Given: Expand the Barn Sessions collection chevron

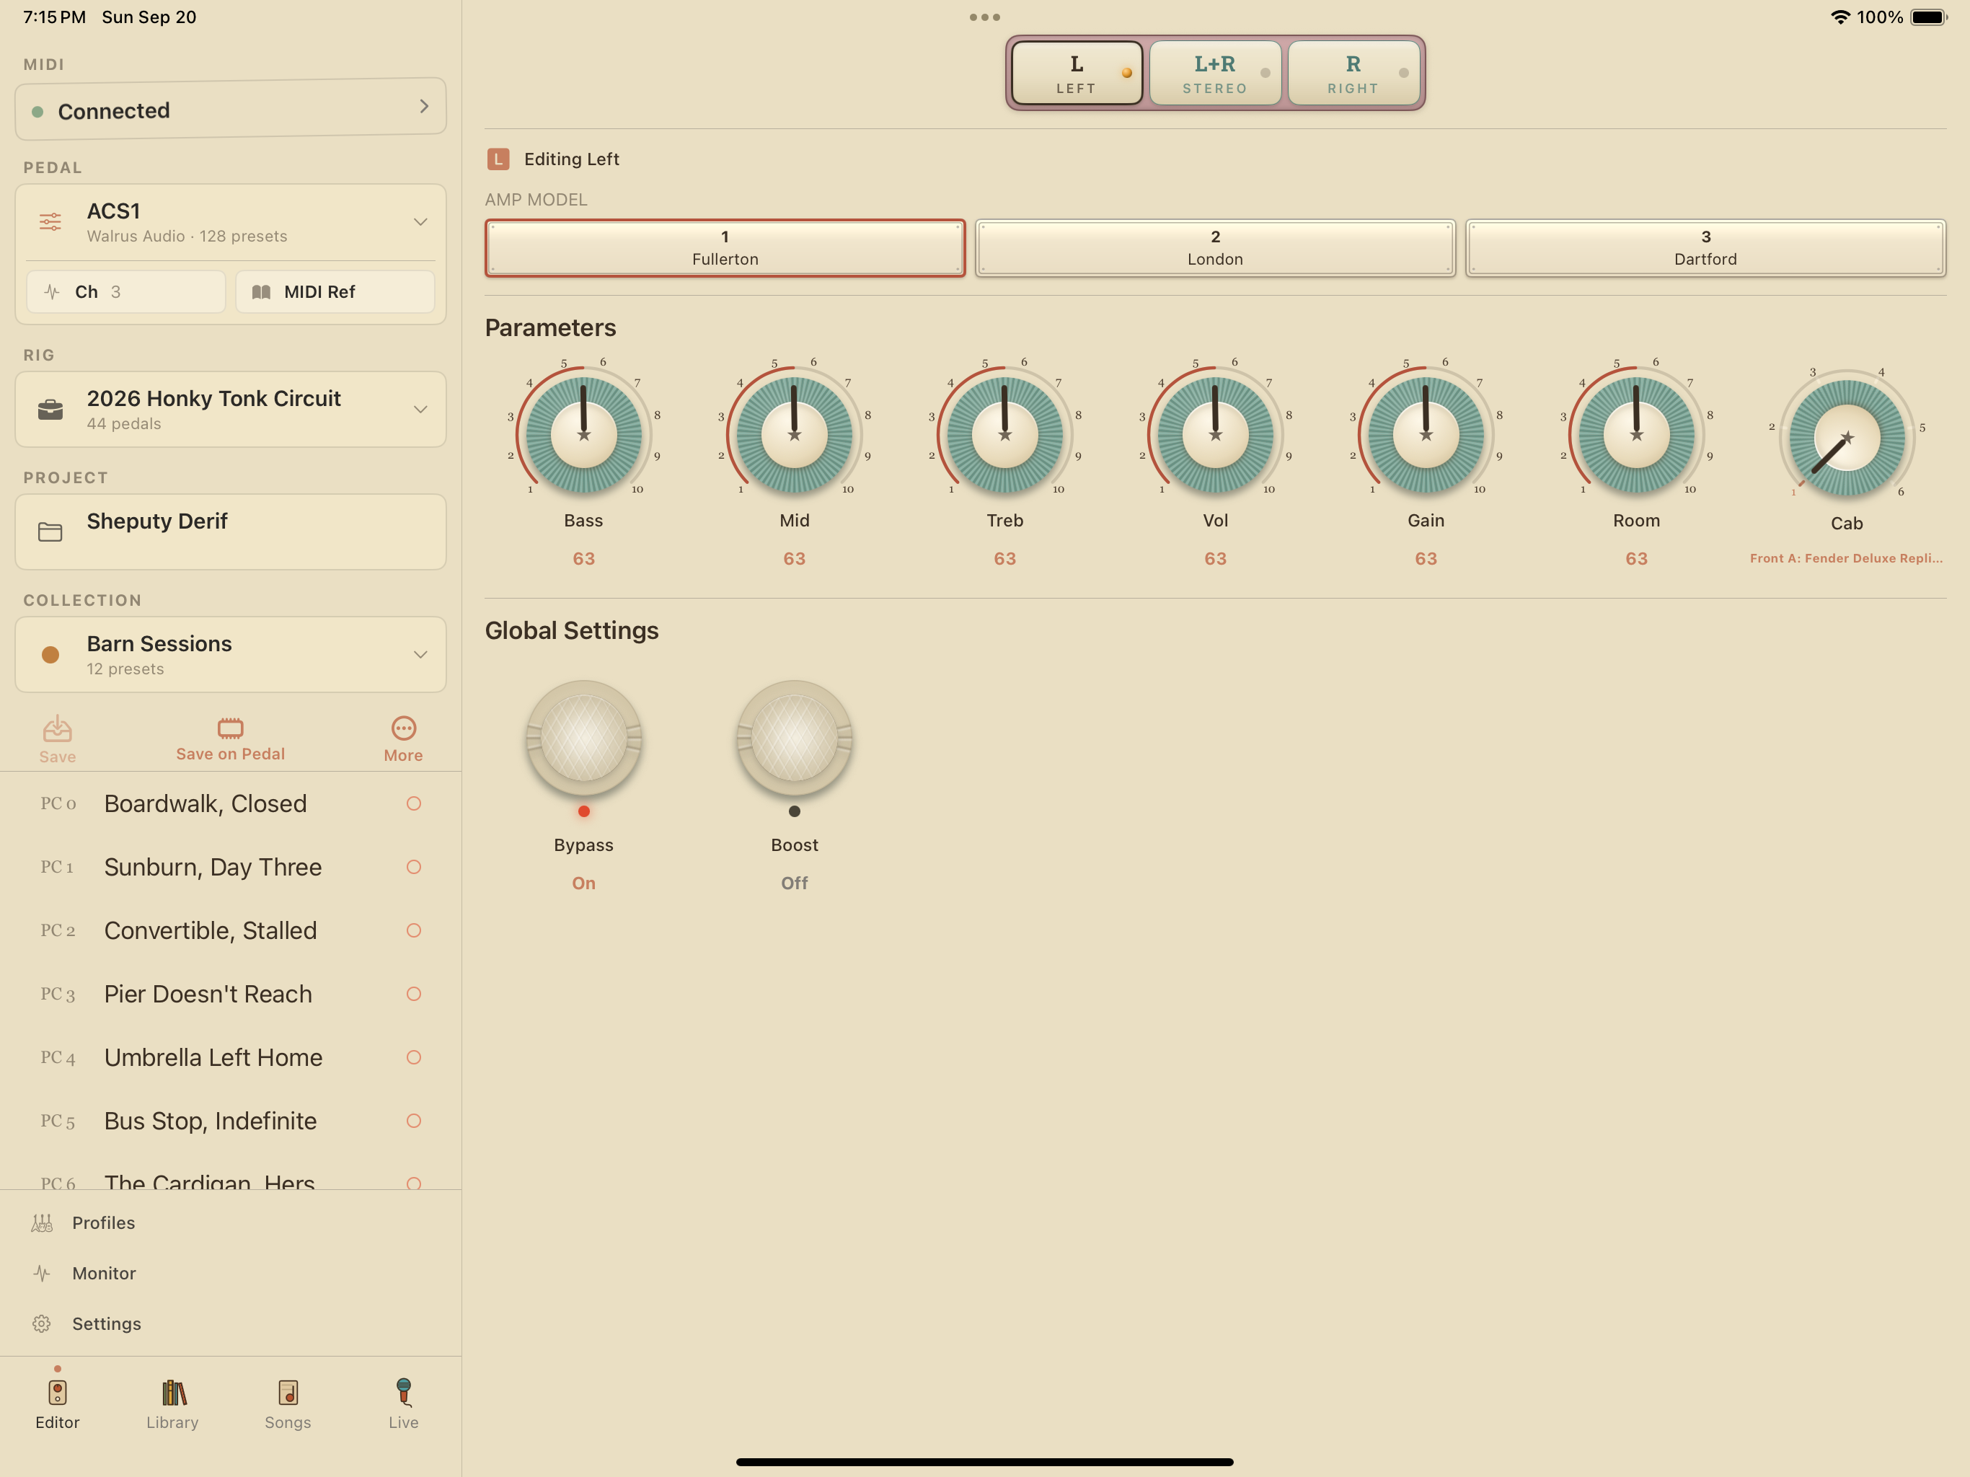Looking at the screenshot, I should point(420,655).
